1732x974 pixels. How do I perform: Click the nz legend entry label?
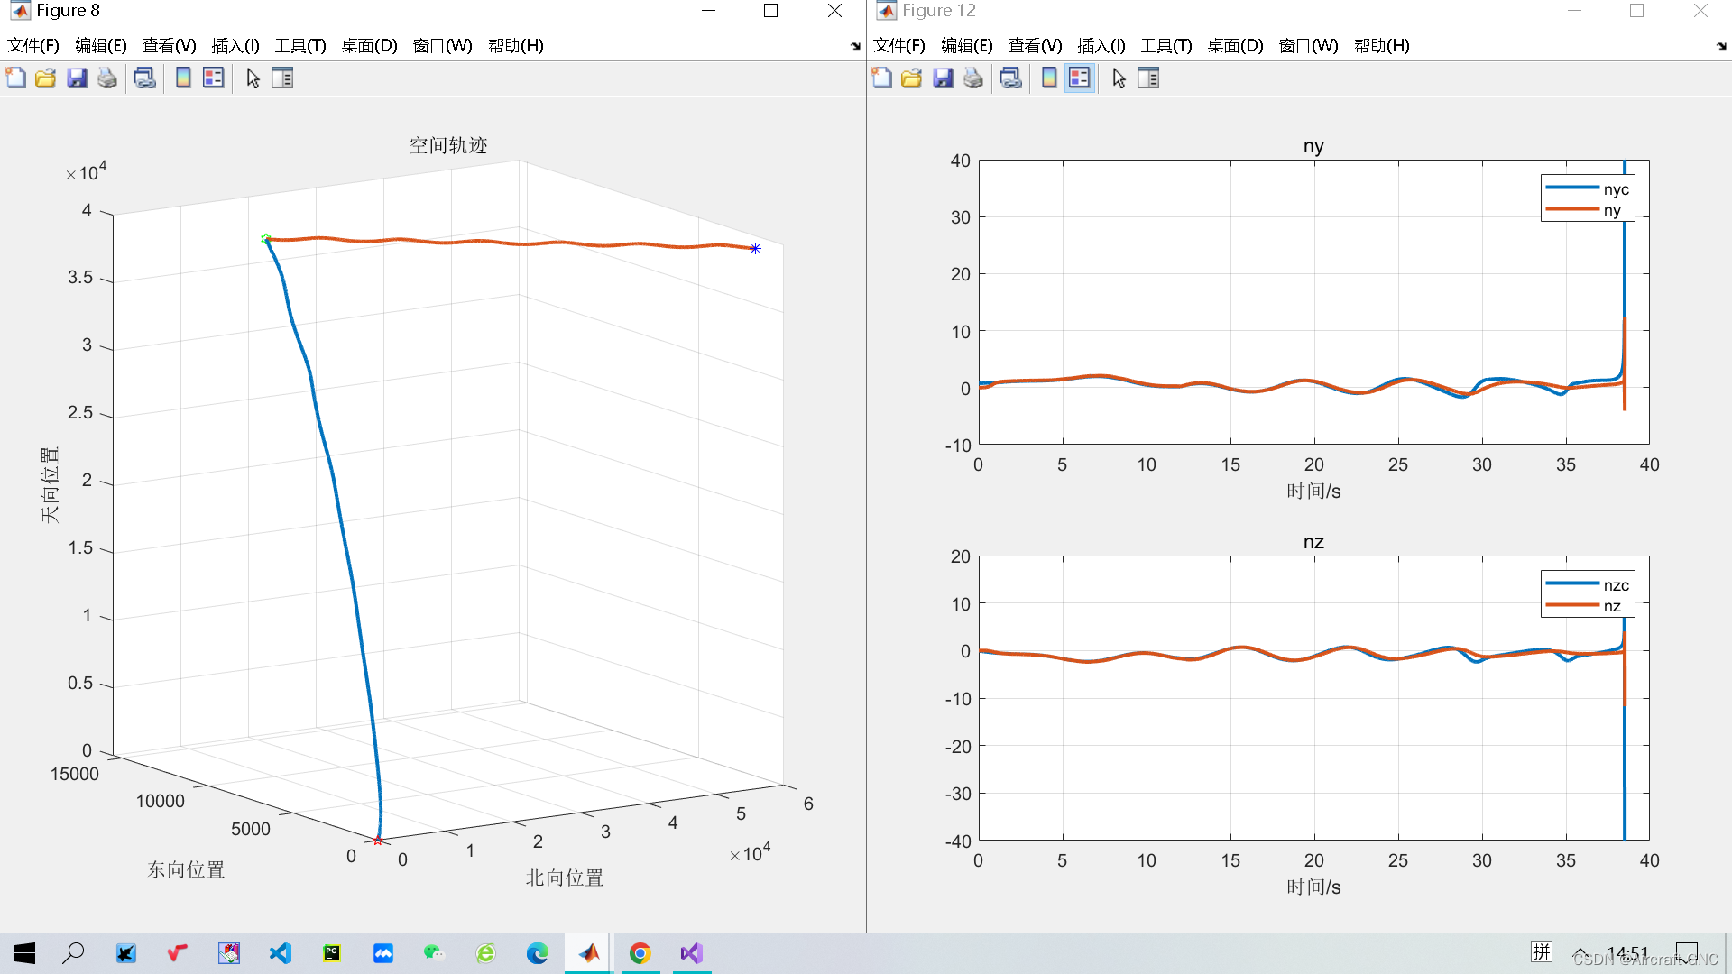point(1612,606)
